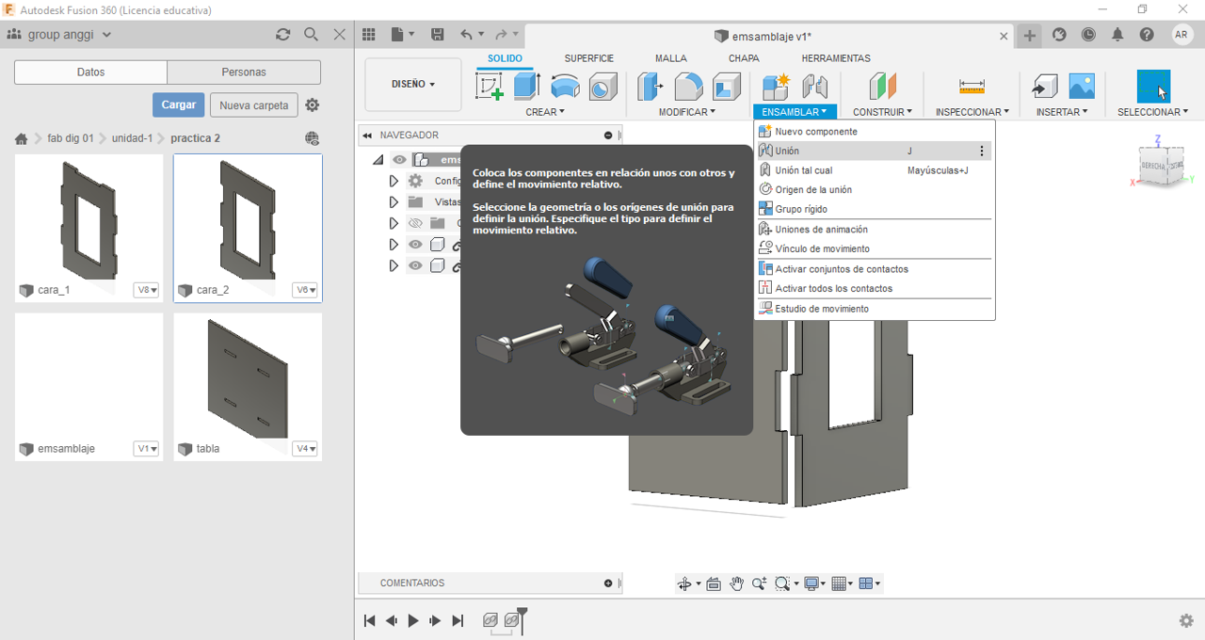The height and width of the screenshot is (640, 1205).
Task: Open the cara_1 version V8 dropdown
Action: pyautogui.click(x=146, y=290)
